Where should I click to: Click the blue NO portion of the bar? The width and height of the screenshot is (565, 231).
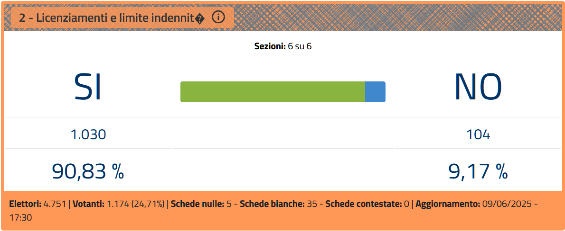(x=375, y=92)
